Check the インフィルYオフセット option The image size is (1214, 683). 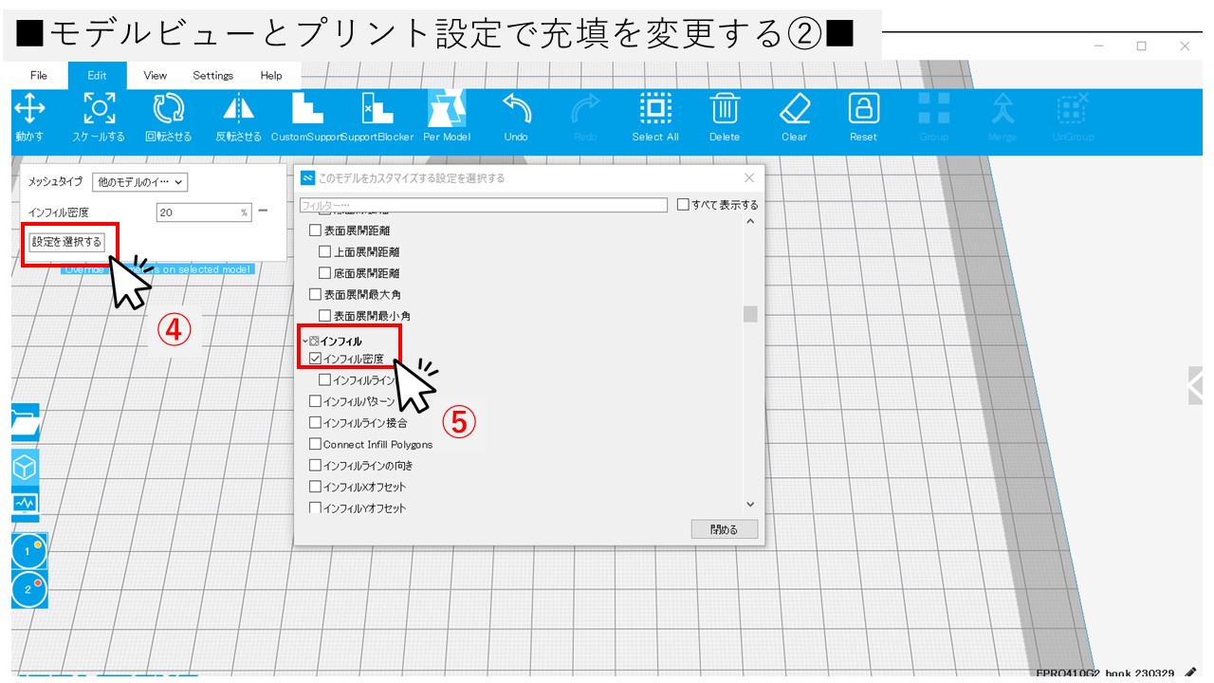[316, 508]
